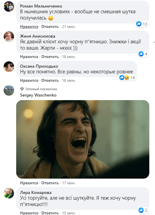Image resolution: width=155 pixels, height=215 pixels.
Task: View the 2 like reactions on Лера's comment
Action: [x=143, y=210]
